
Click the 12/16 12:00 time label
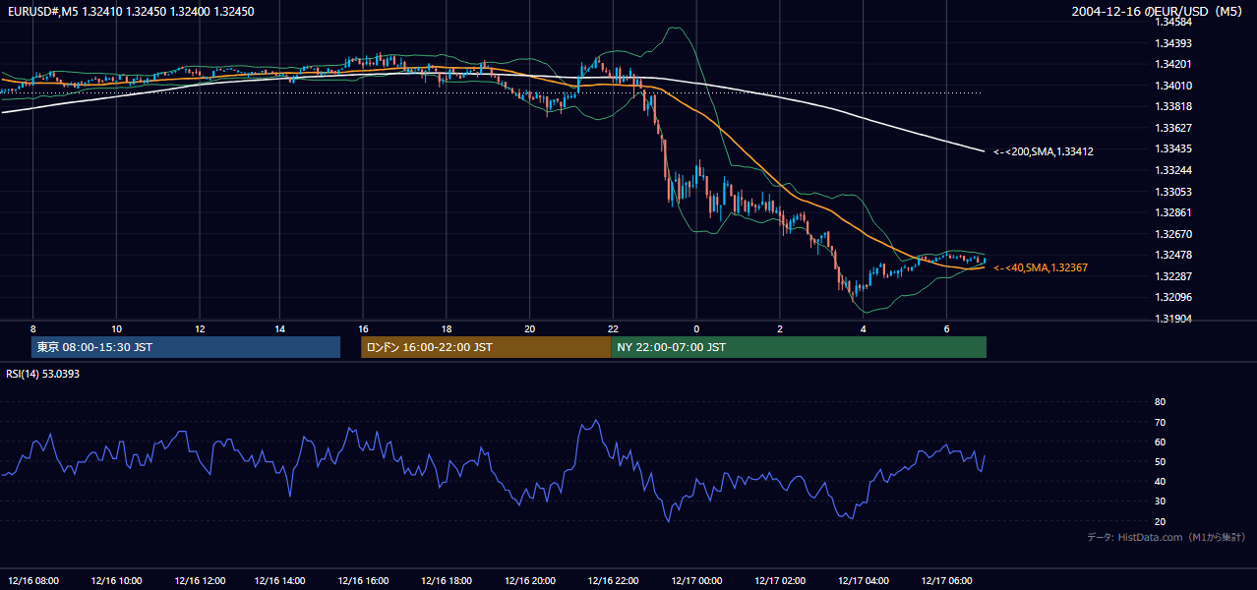tap(200, 580)
